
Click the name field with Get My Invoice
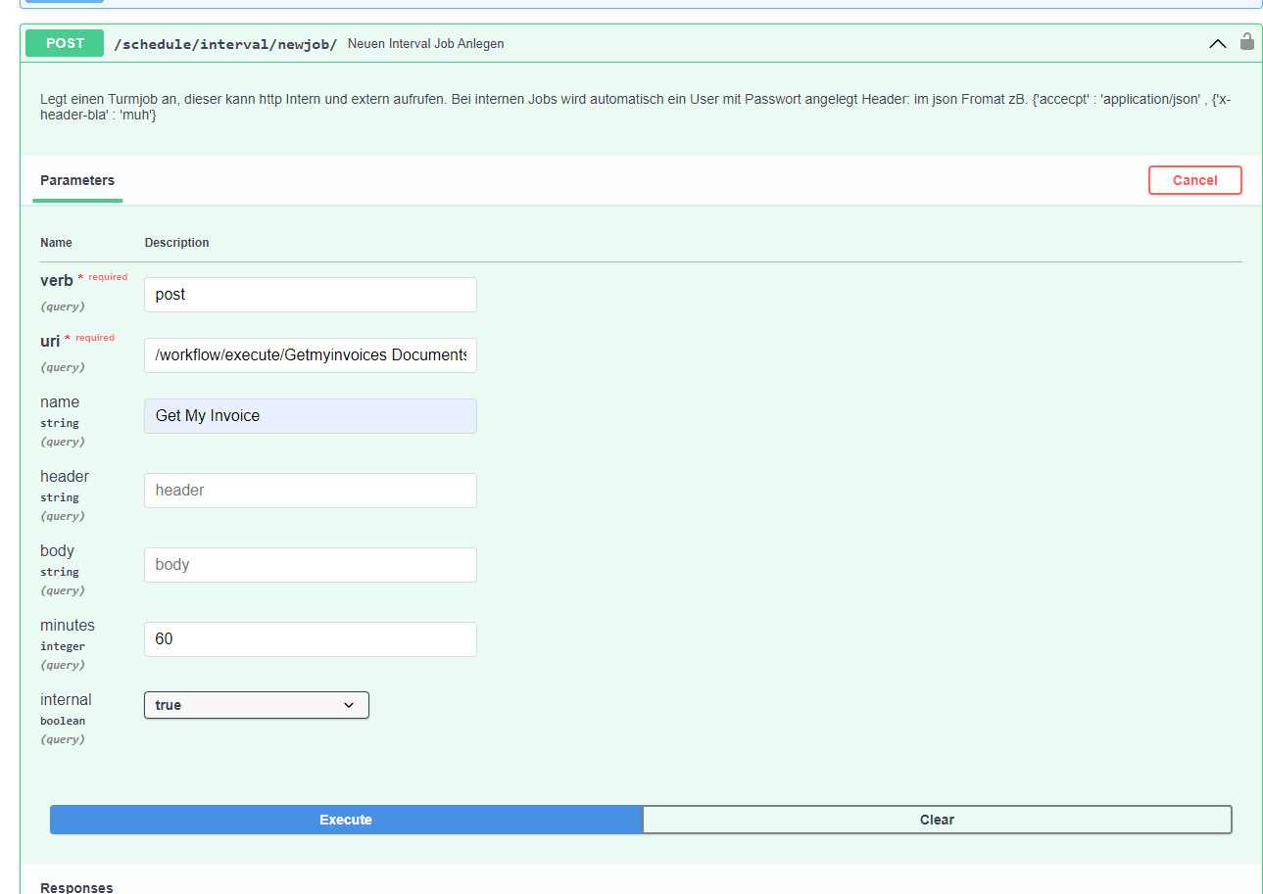tap(311, 416)
